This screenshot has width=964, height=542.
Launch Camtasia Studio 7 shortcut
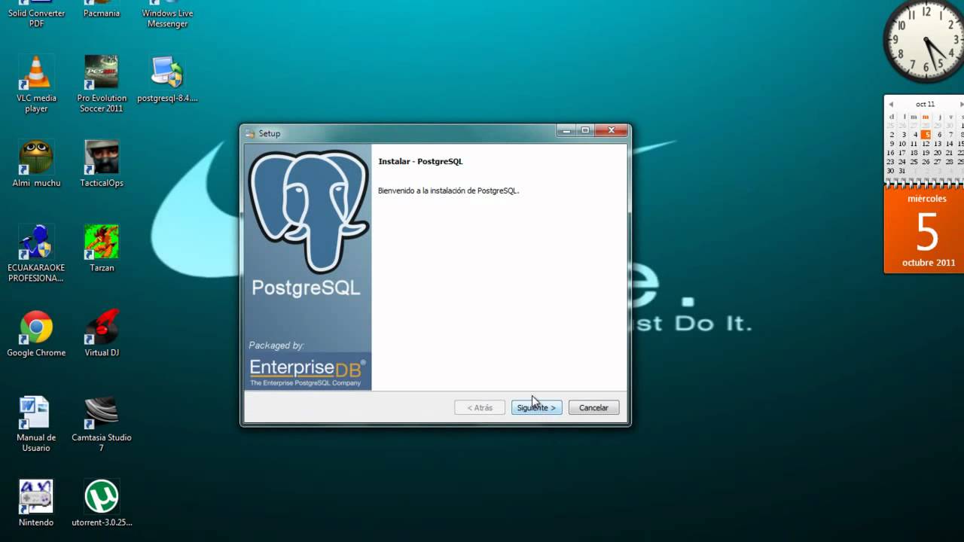[x=102, y=424]
